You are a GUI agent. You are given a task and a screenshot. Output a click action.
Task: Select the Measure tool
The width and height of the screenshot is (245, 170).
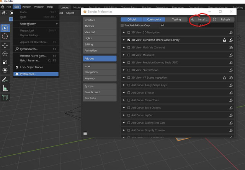click(5, 88)
